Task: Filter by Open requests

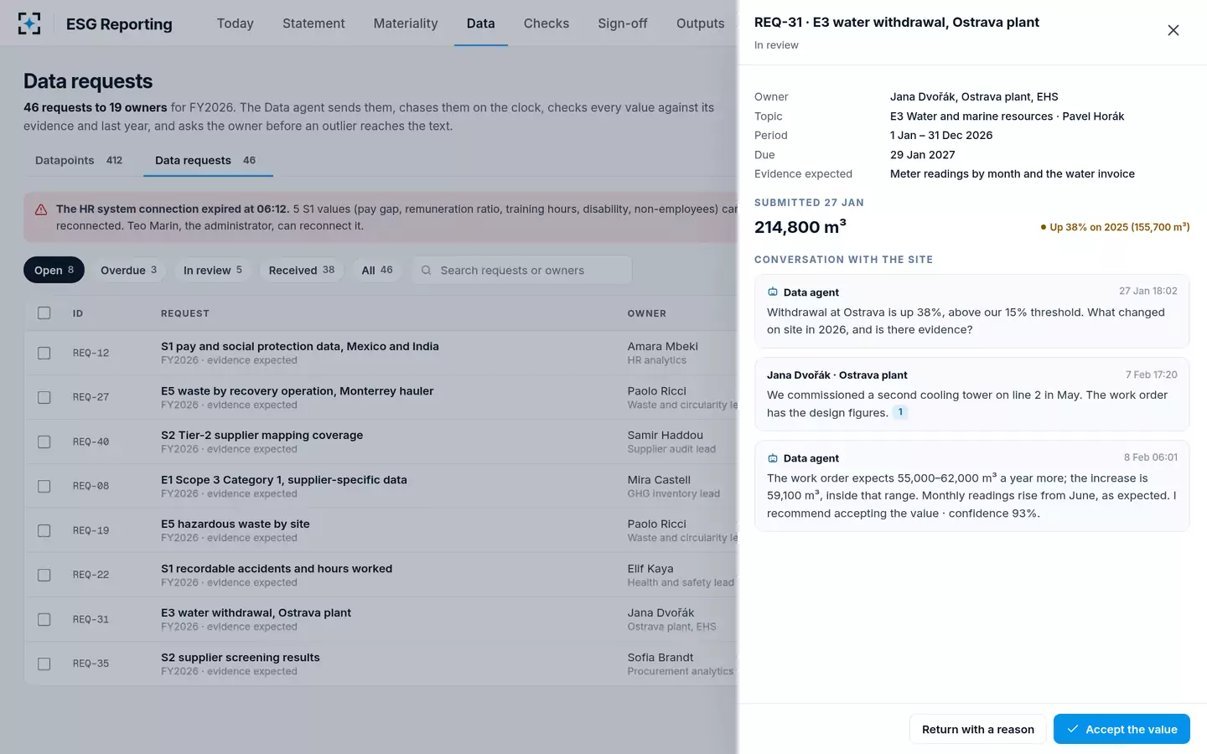Action: coord(54,270)
